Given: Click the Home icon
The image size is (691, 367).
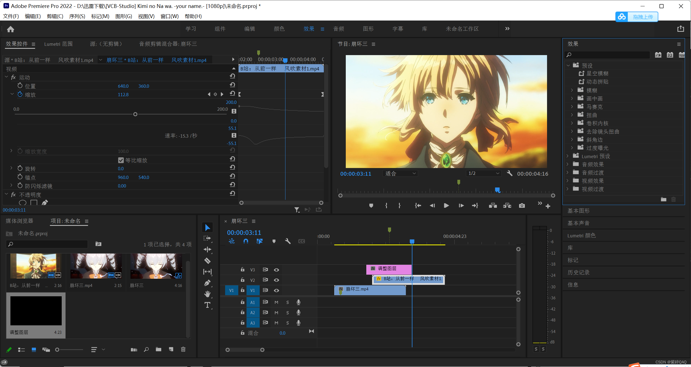Looking at the screenshot, I should (x=11, y=29).
